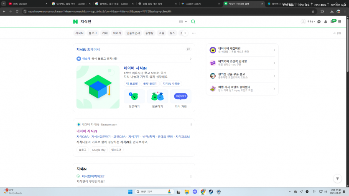Click the 답변하기 icon
Screen dimensions: 349x196
tap(157, 97)
